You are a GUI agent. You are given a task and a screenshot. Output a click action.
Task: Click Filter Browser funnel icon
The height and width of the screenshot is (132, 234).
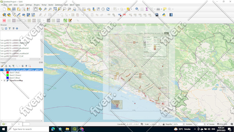coord(10,28)
